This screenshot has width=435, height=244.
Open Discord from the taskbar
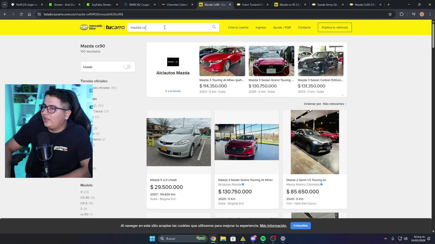pos(253,239)
